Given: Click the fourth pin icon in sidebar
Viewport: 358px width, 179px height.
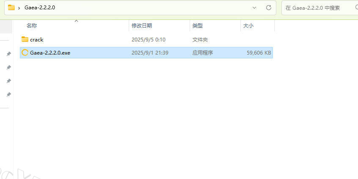Looking at the screenshot, I should [x=9, y=94].
